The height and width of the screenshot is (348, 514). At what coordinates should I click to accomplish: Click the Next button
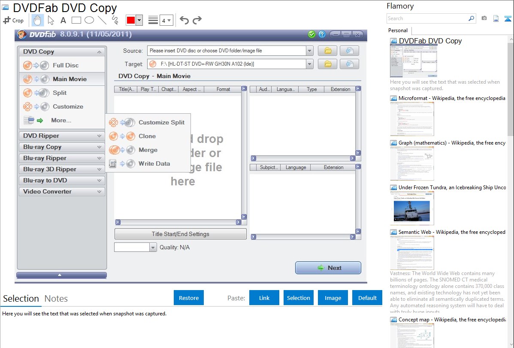(x=328, y=268)
